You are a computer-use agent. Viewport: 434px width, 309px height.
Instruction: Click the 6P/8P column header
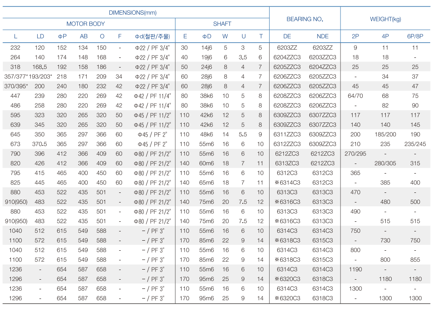pos(415,36)
